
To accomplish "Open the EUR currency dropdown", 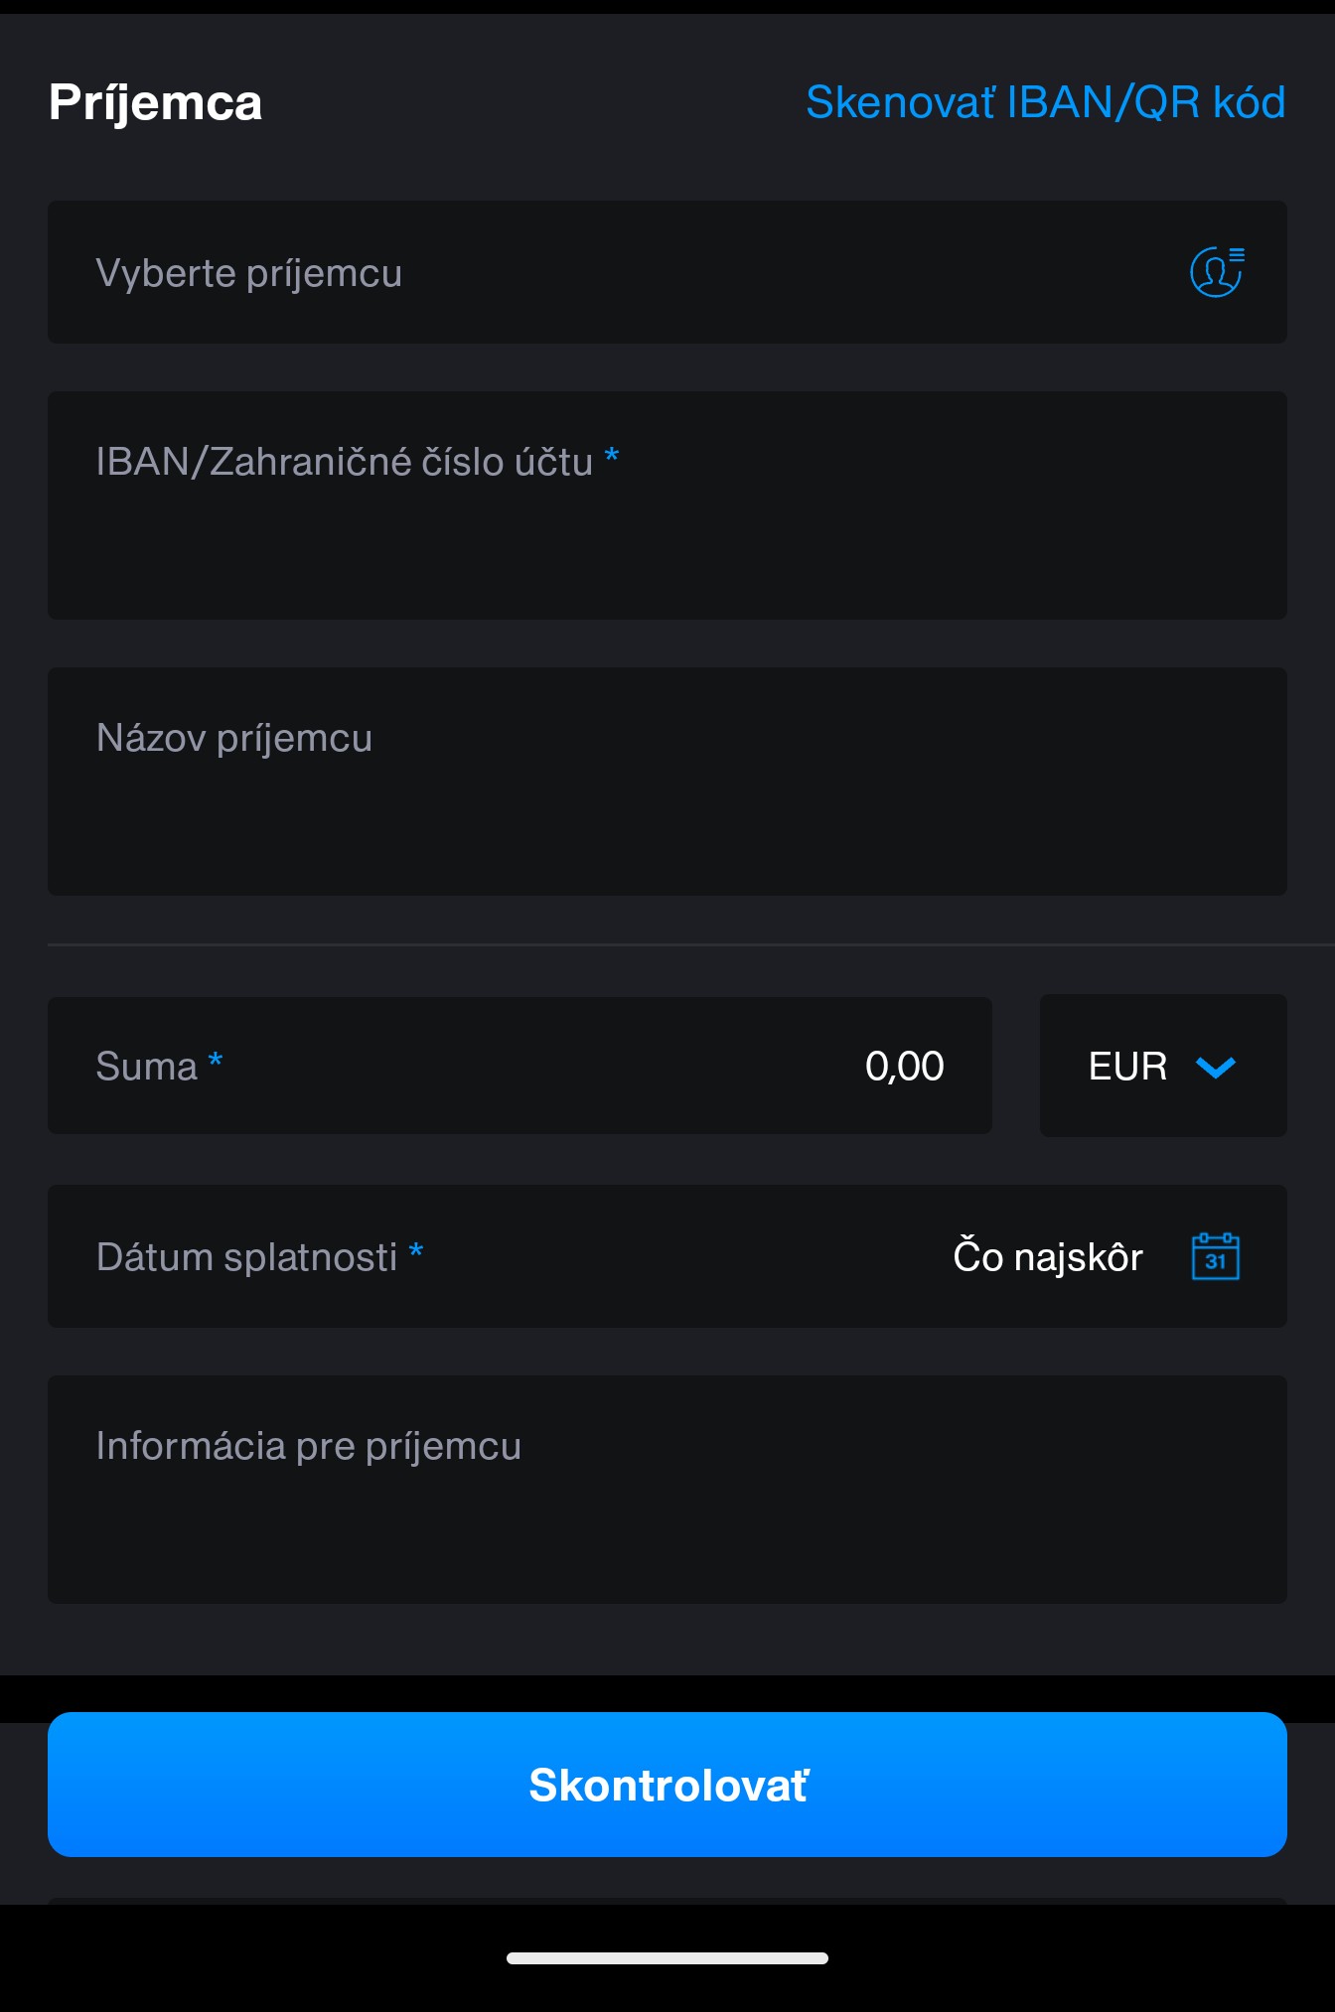I will coord(1162,1067).
